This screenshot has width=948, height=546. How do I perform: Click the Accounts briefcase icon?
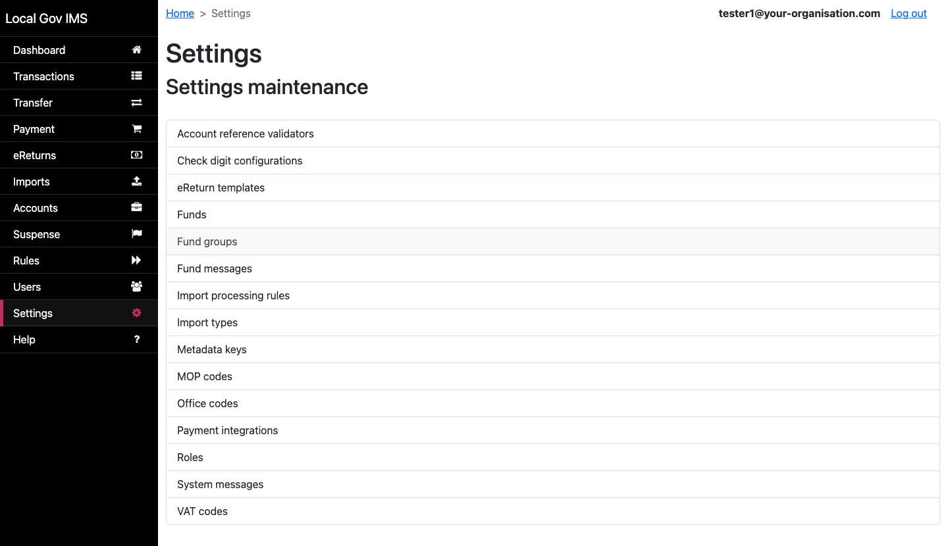[x=136, y=207]
